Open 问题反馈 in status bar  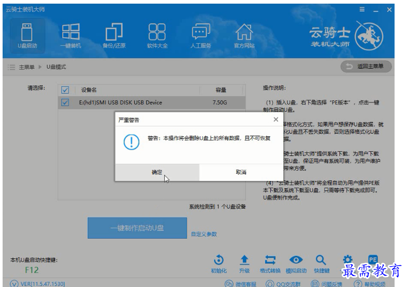tap(326, 284)
